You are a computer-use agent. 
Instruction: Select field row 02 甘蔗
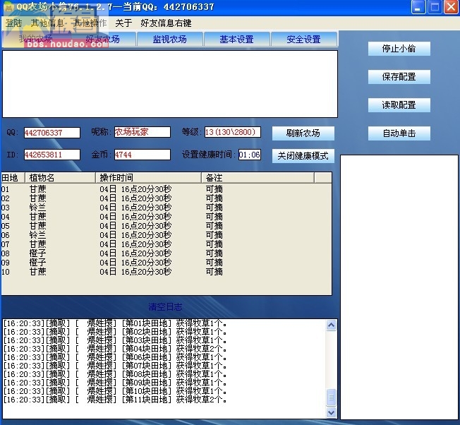(x=167, y=198)
